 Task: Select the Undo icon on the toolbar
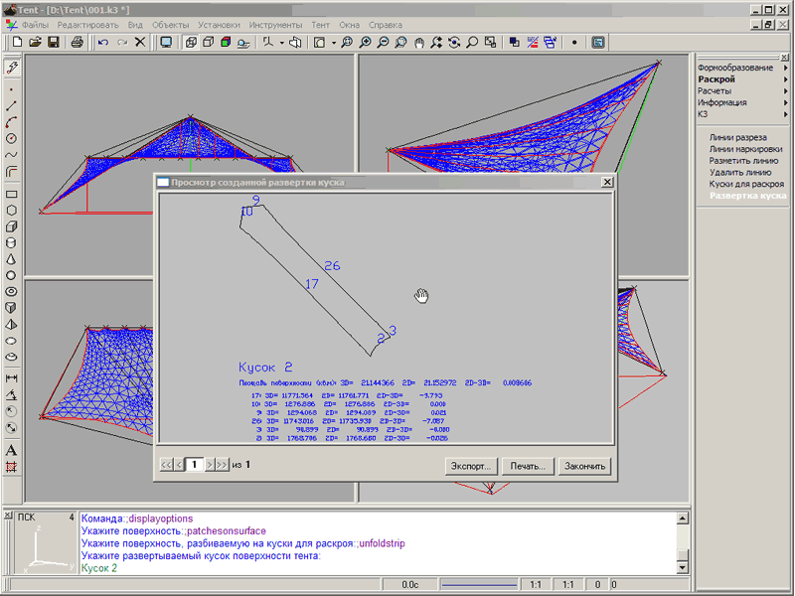105,42
